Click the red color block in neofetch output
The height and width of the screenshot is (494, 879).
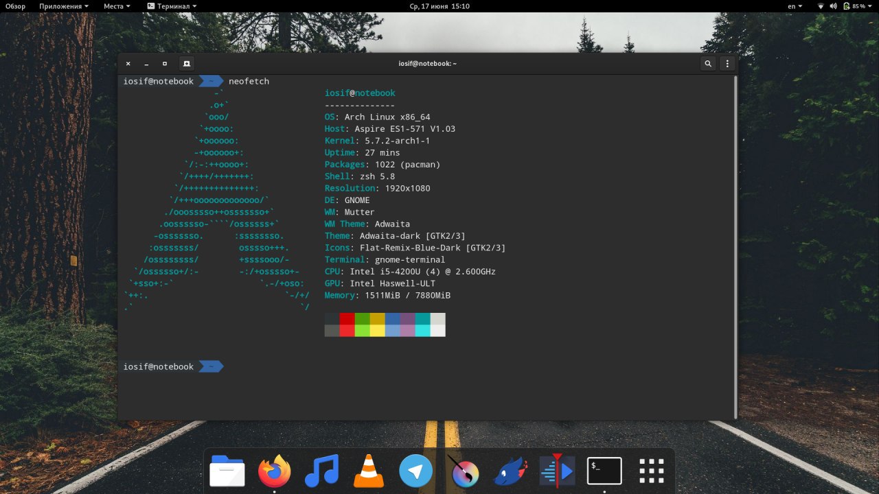[347, 319]
